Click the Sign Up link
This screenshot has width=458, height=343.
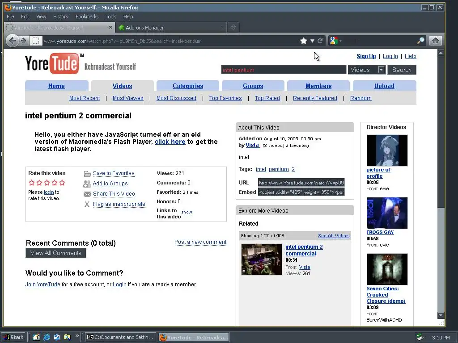point(366,56)
